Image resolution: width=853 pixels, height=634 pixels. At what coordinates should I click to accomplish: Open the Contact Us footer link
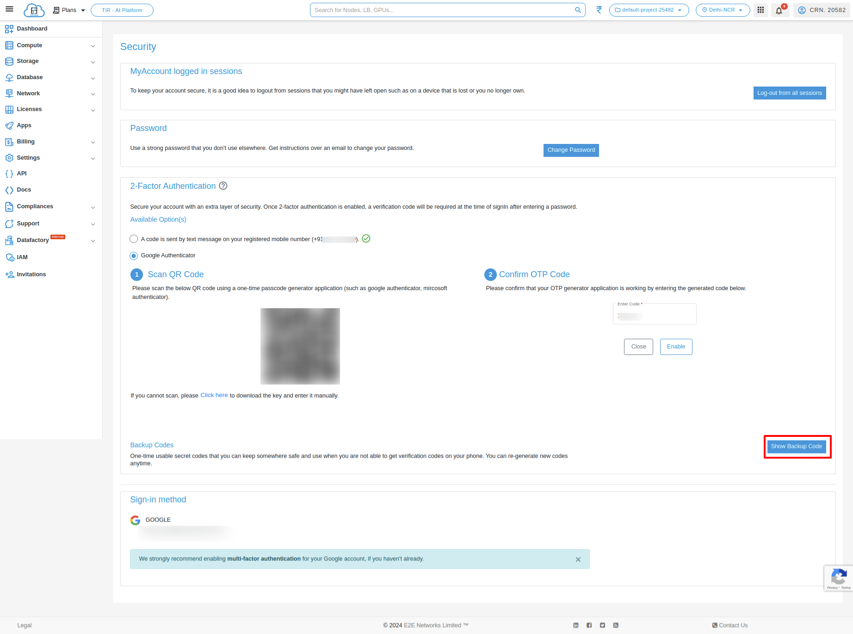point(730,625)
